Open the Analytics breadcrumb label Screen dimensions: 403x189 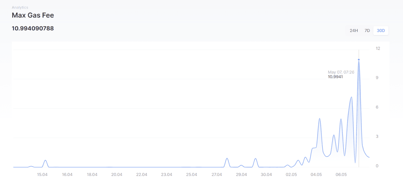(x=20, y=7)
